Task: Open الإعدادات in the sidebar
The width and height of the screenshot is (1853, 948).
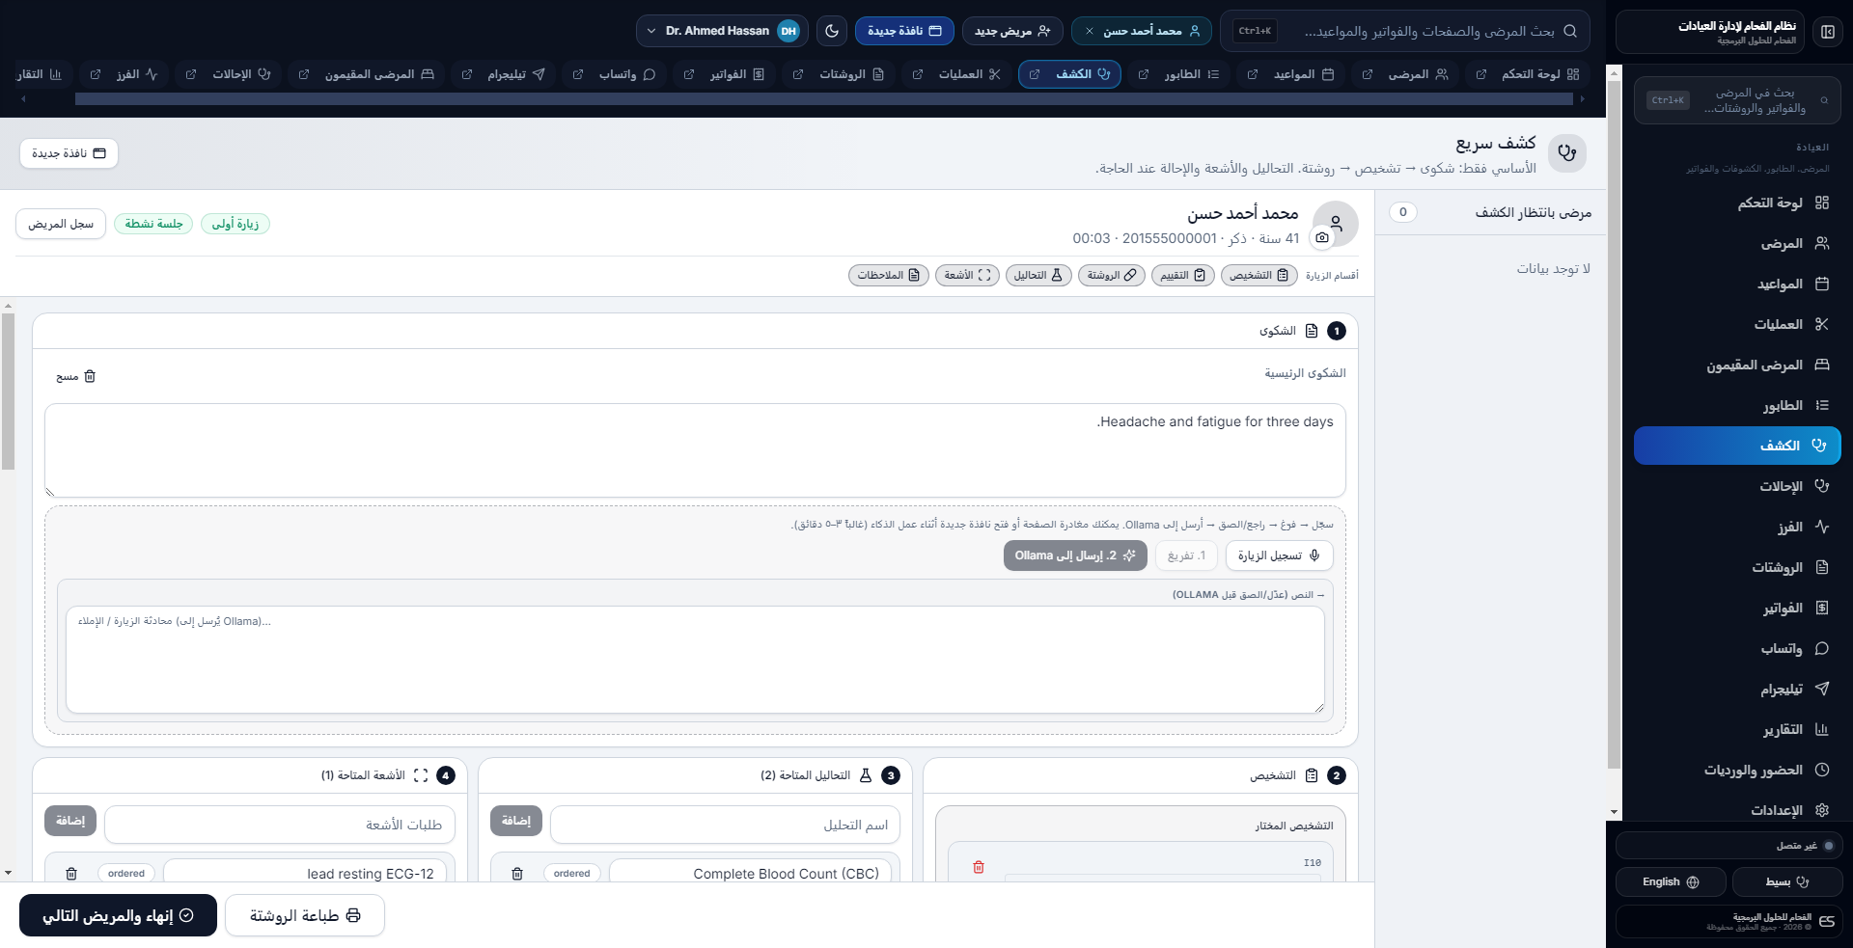Action: tap(1737, 810)
